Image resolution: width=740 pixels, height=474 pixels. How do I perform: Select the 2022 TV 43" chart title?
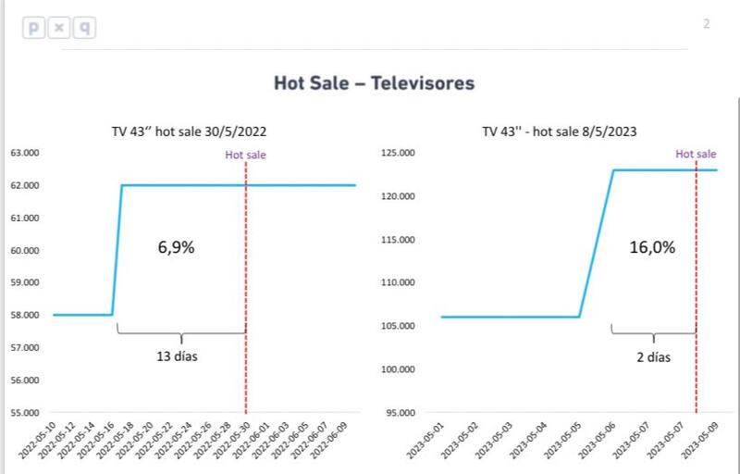(x=190, y=132)
